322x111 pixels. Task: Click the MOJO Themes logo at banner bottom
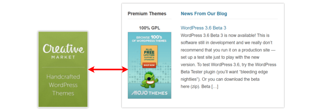tap(150, 93)
